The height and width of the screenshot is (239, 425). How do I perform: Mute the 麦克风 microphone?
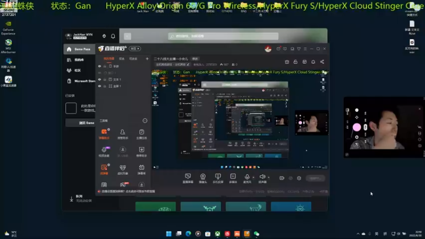(x=247, y=178)
